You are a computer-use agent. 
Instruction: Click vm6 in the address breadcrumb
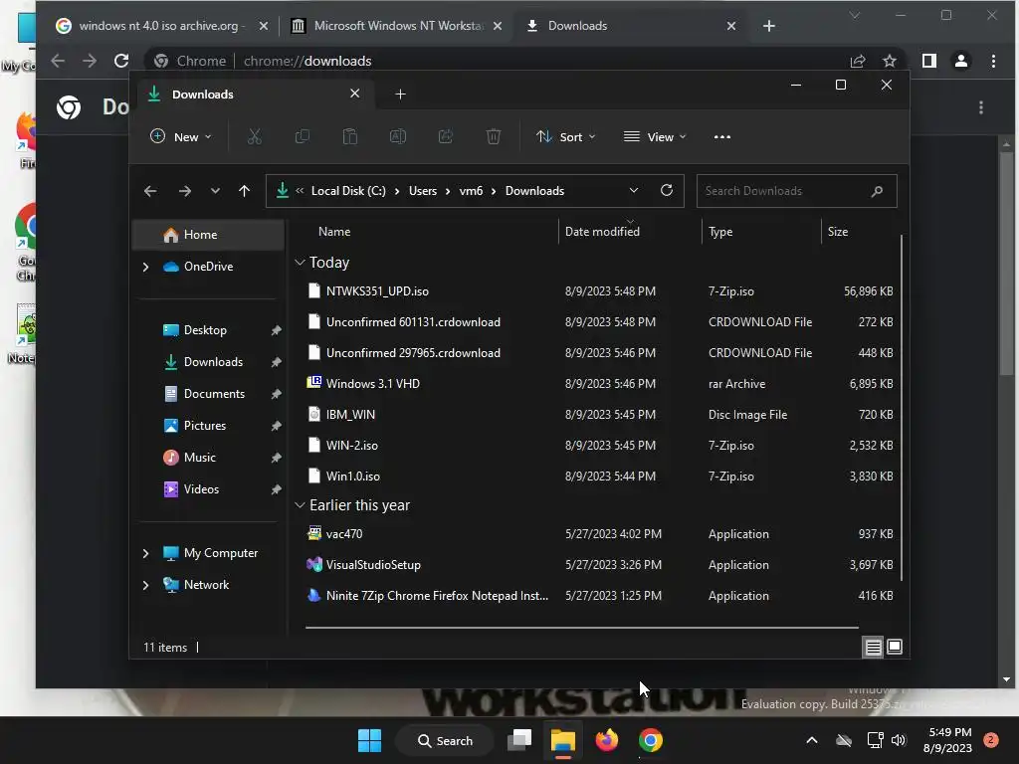(471, 191)
